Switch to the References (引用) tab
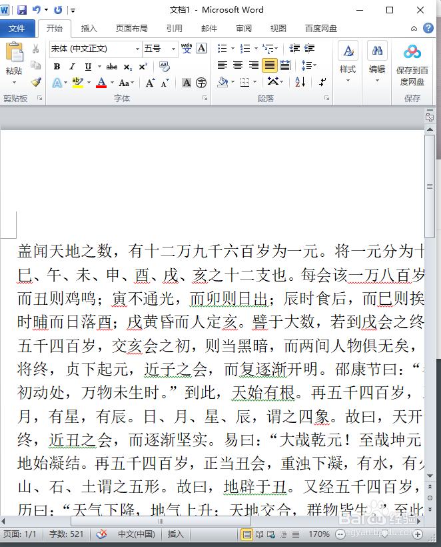The image size is (441, 547). pyautogui.click(x=175, y=28)
